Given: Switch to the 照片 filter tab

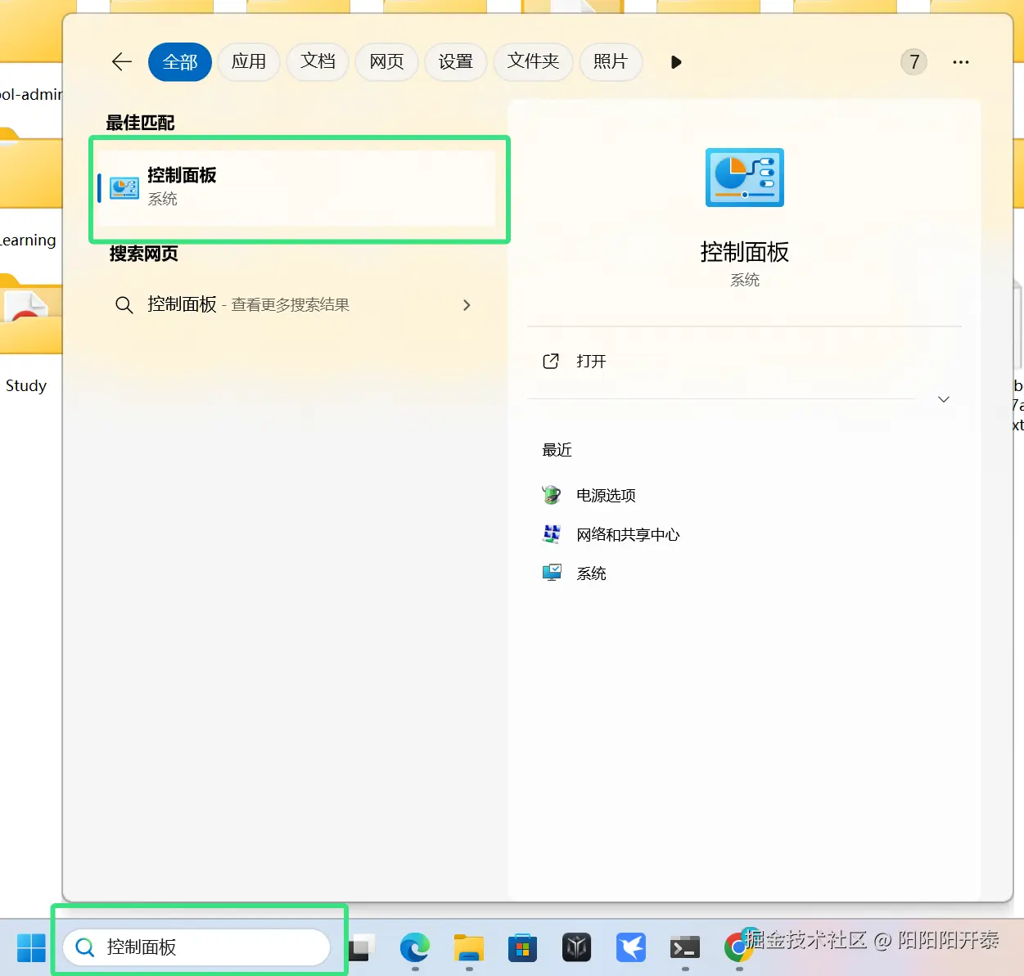Looking at the screenshot, I should click(611, 62).
